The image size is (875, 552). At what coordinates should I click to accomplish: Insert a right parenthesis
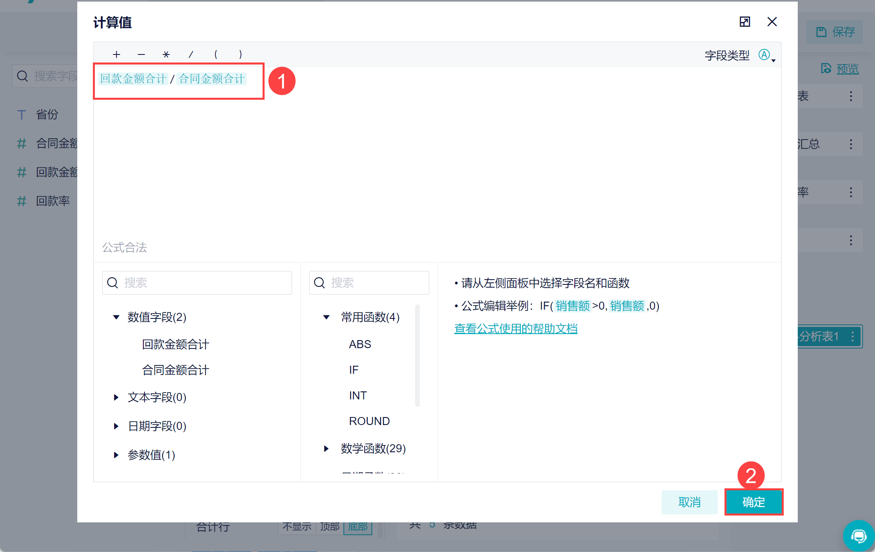(240, 54)
